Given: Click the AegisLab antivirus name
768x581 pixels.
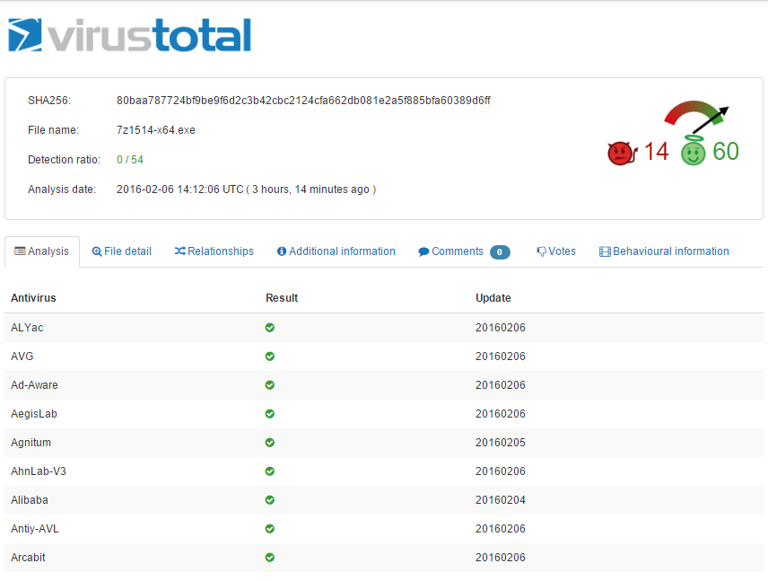Looking at the screenshot, I should [34, 414].
